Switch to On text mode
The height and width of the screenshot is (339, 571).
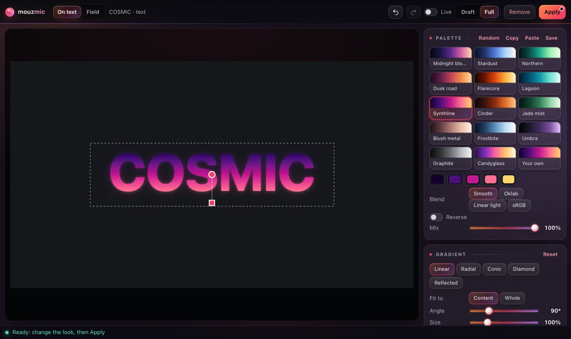click(x=67, y=12)
